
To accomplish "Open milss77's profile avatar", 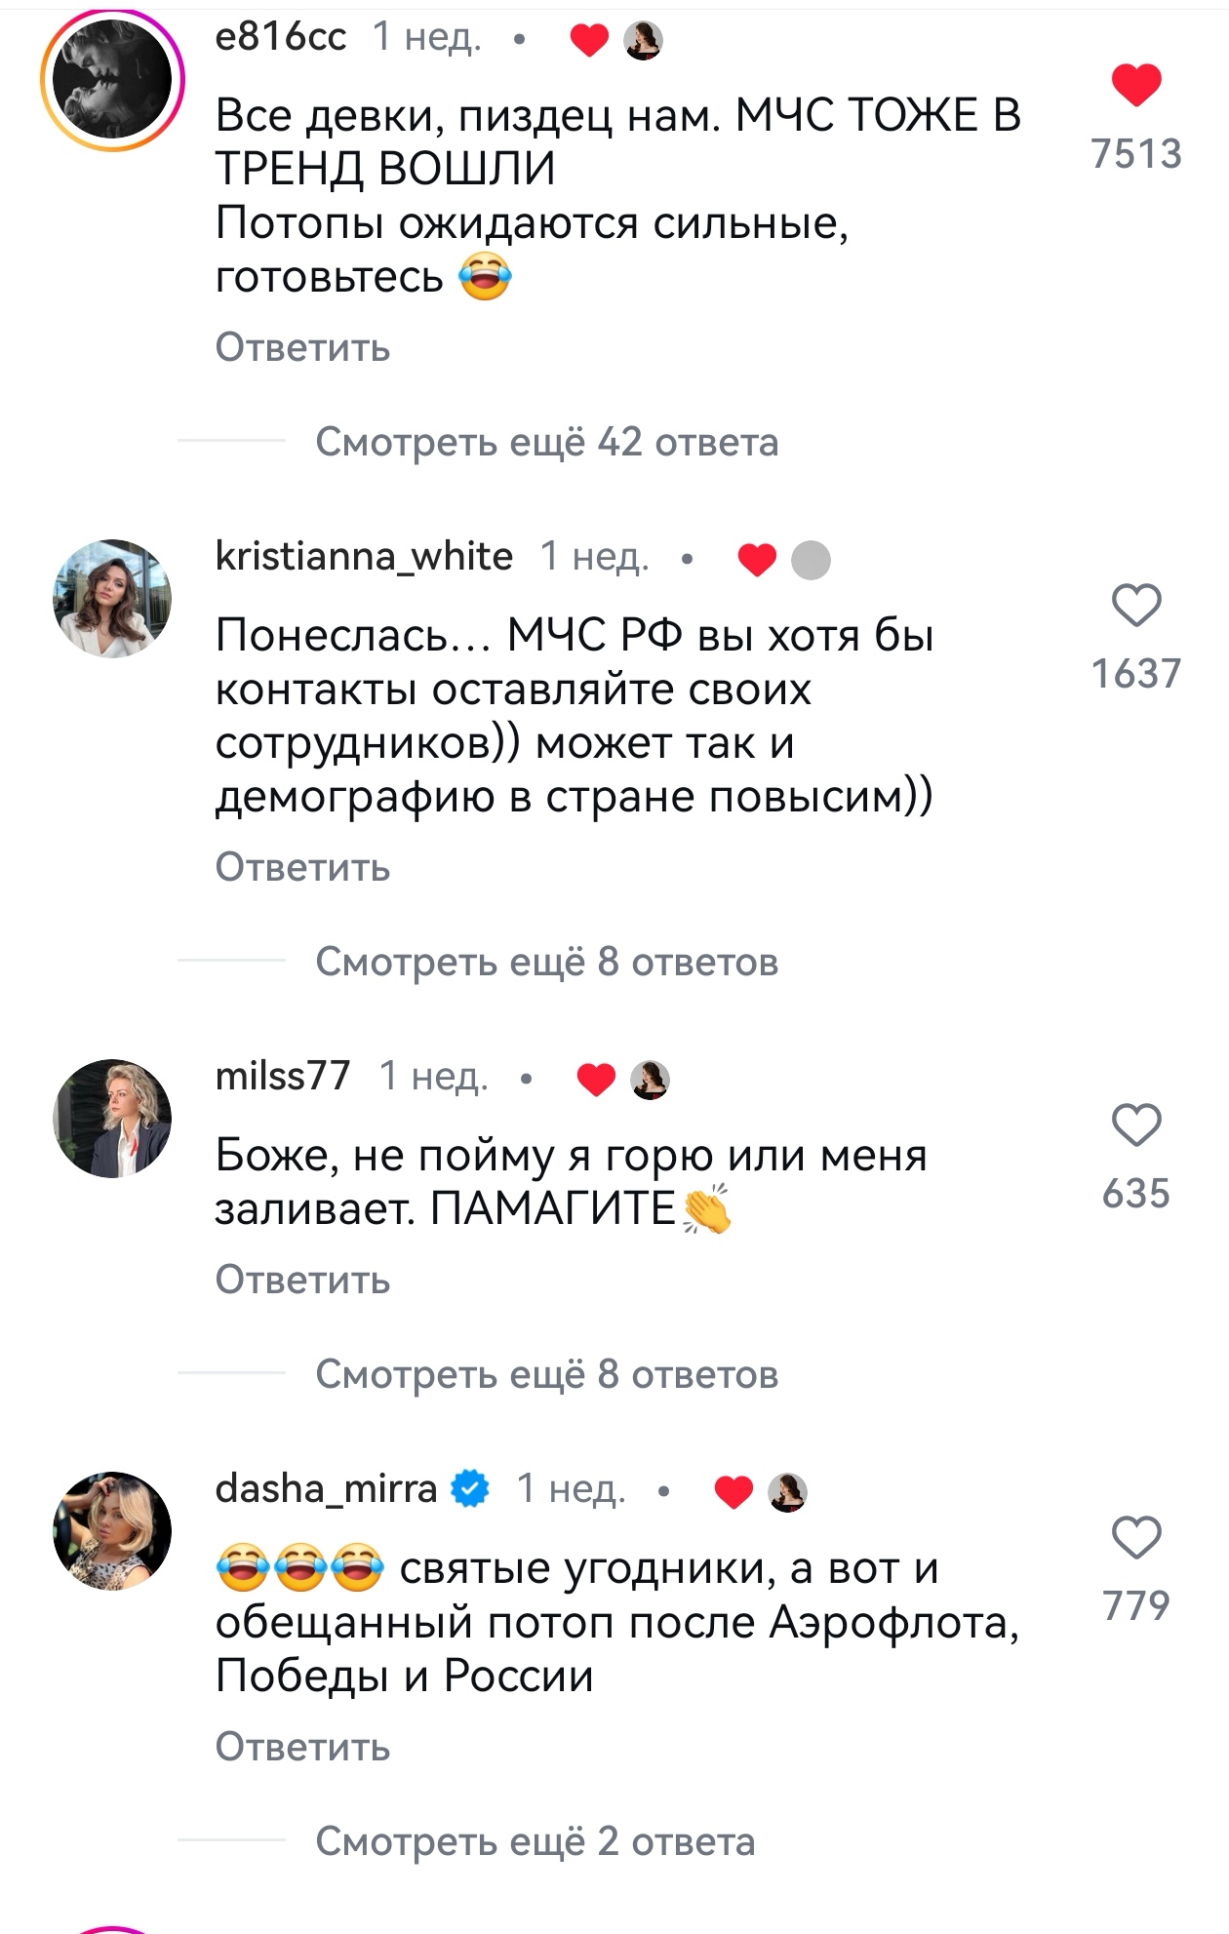I will point(112,1119).
